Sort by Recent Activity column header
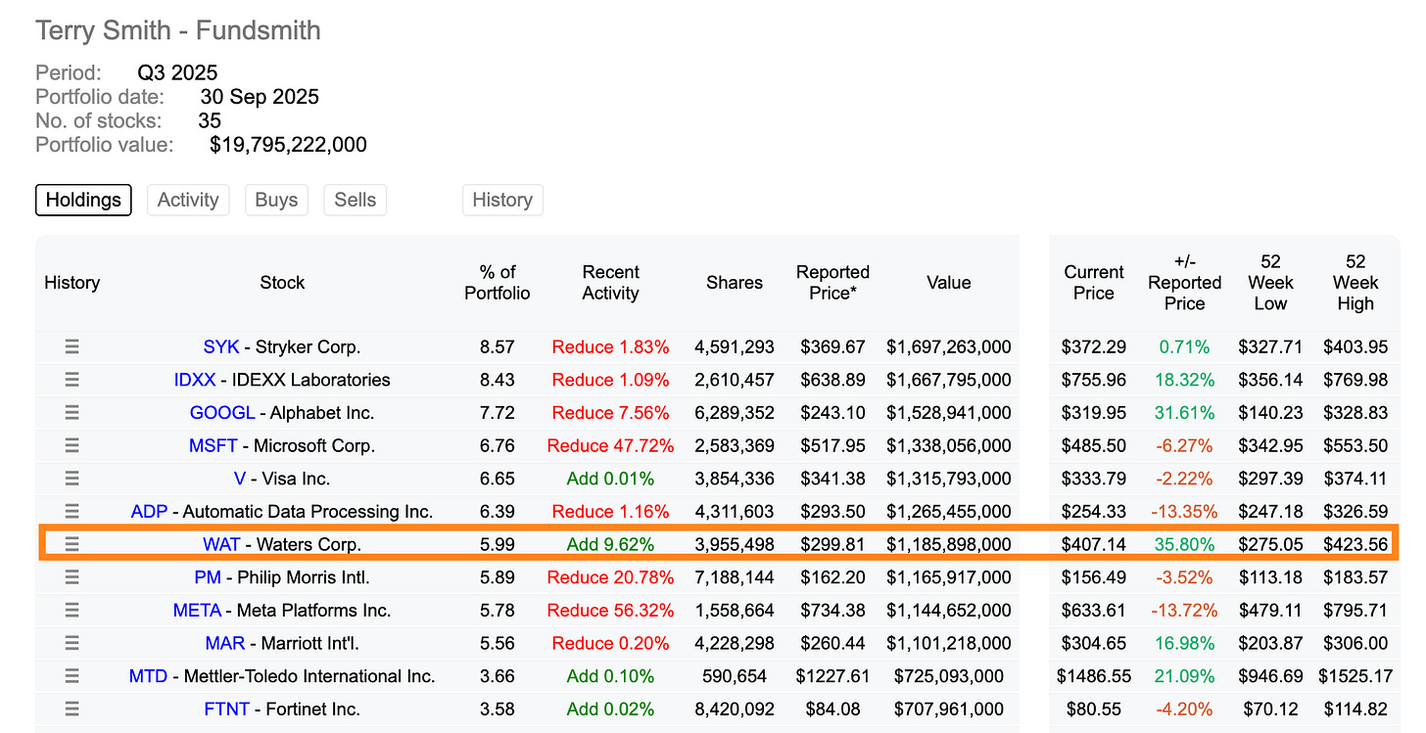 pos(610,283)
